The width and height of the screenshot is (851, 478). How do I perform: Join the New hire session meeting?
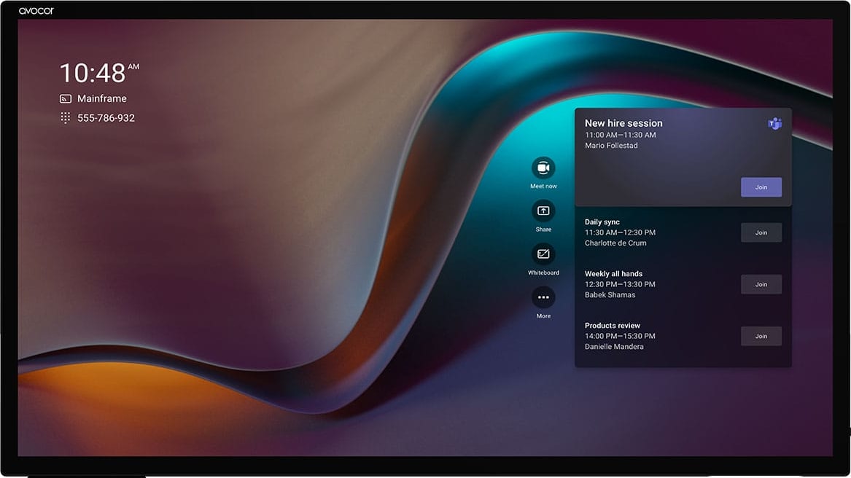[x=761, y=187]
